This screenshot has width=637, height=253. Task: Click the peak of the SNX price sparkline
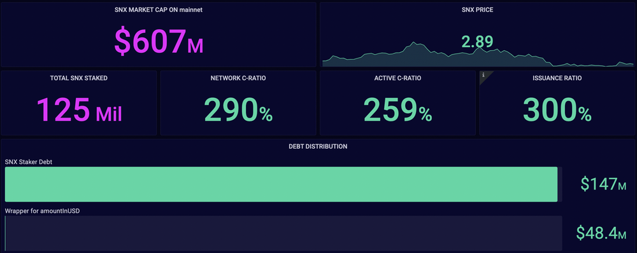pos(414,43)
